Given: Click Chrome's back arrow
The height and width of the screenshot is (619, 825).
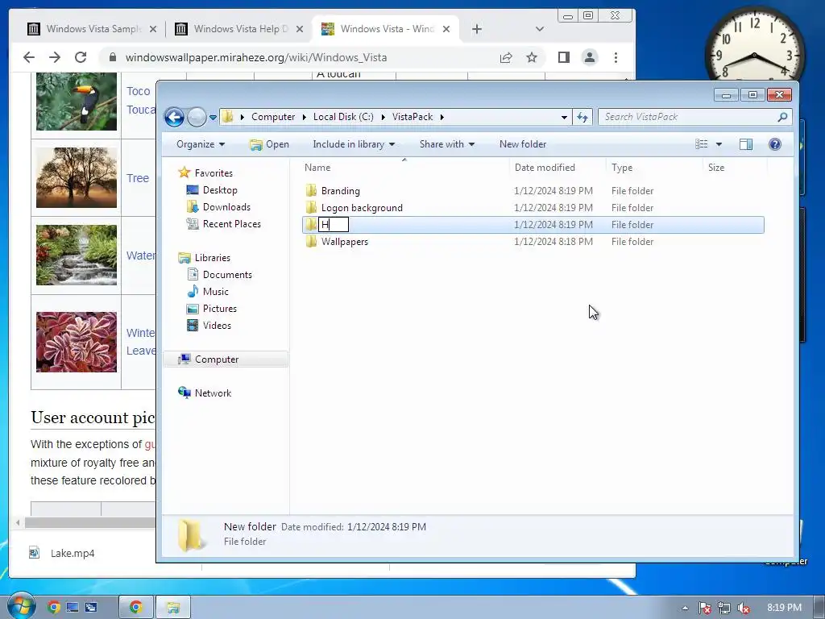Looking at the screenshot, I should [x=29, y=57].
